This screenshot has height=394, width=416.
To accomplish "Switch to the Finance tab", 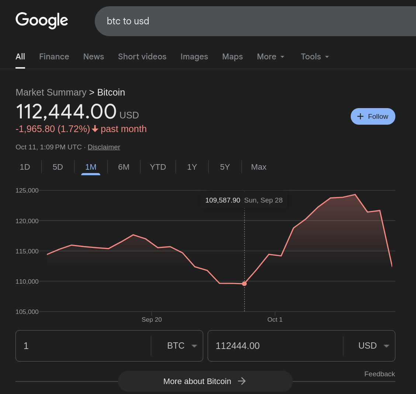I will tap(54, 56).
